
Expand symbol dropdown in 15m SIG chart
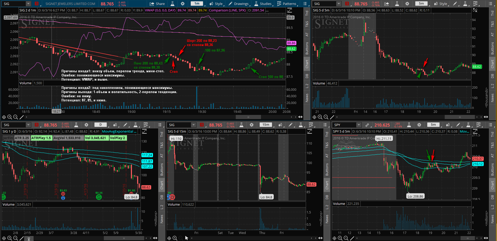pyautogui.click(x=193, y=125)
